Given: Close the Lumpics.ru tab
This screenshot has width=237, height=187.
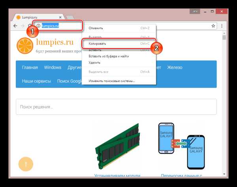Looking at the screenshot, I should pos(60,17).
